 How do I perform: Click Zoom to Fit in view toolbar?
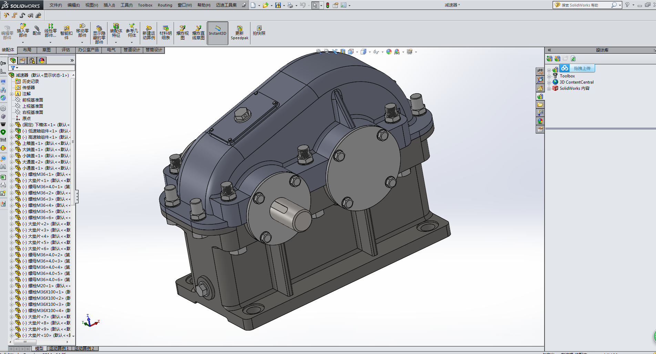(319, 52)
